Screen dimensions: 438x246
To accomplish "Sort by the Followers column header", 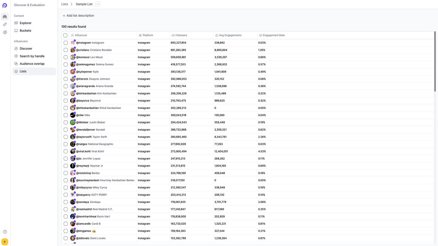I will (181, 35).
